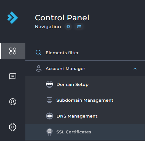The height and width of the screenshot is (141, 145).
Task: Click the www globe Domain Setup icon
Action: [49, 84]
